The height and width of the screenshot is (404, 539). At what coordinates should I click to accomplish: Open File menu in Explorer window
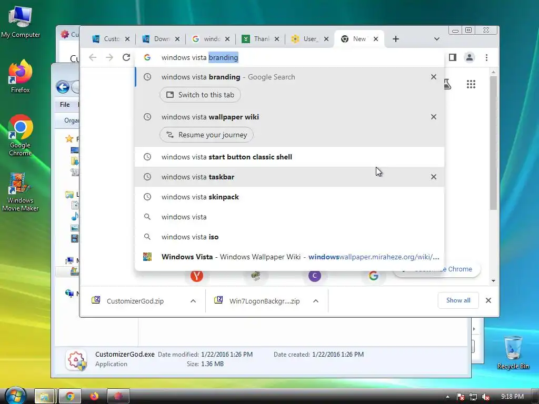[65, 105]
